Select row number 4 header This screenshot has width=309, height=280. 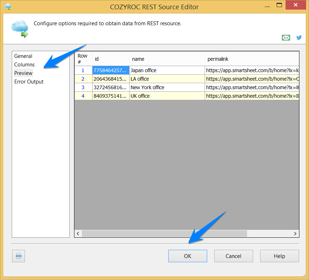click(83, 96)
